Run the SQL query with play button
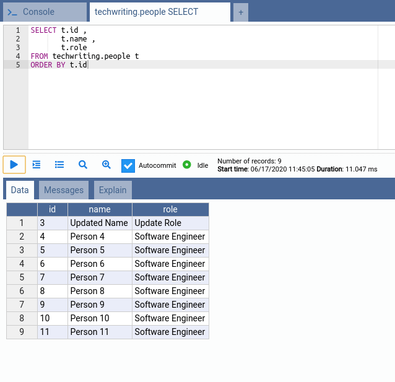 [14, 165]
